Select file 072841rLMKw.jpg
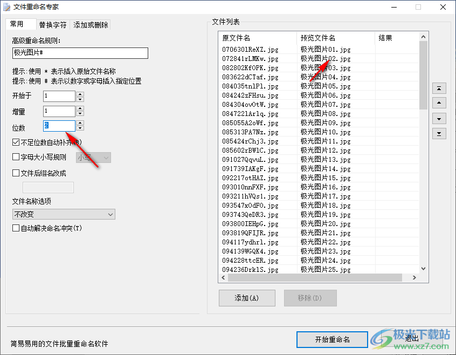Screen dimensions: 456x355 [251, 59]
